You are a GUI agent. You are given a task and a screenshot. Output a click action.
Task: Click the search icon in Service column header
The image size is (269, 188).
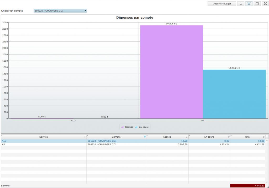85,137
